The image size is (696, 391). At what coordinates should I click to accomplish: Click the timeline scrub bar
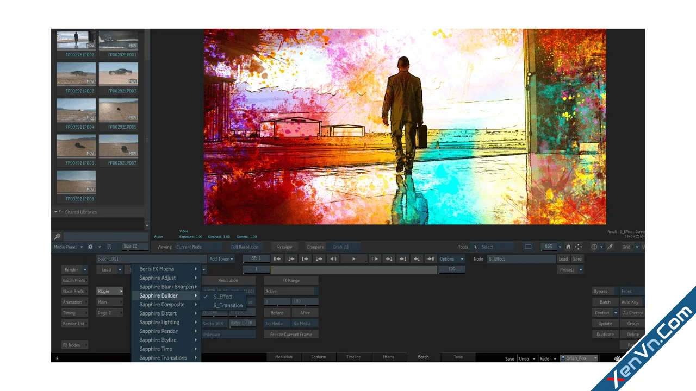[x=353, y=269]
